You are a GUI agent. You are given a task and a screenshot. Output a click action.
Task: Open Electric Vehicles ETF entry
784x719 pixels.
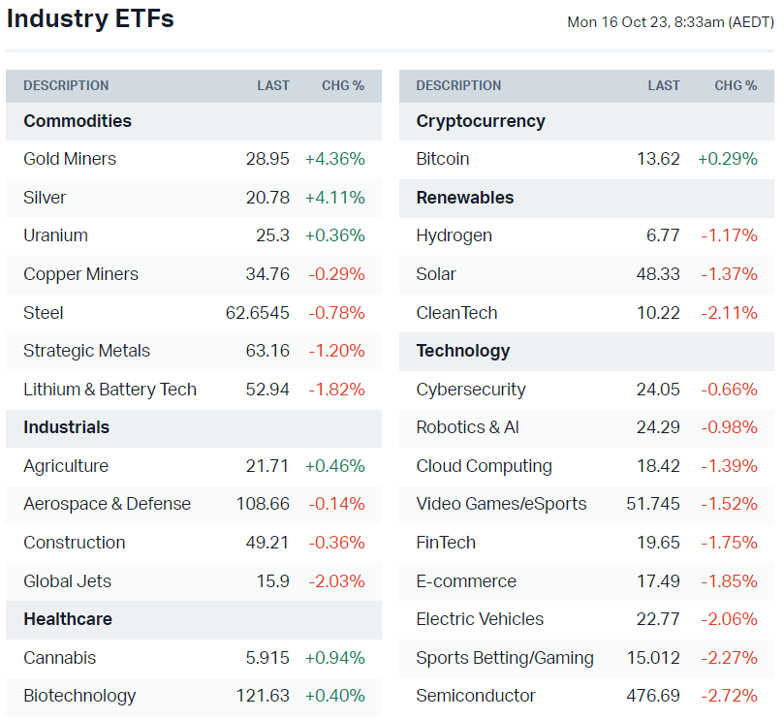tap(480, 619)
